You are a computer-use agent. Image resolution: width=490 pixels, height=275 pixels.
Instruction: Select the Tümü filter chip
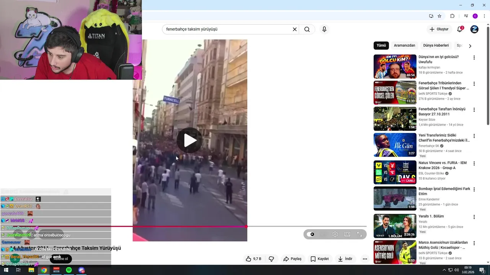click(x=381, y=45)
